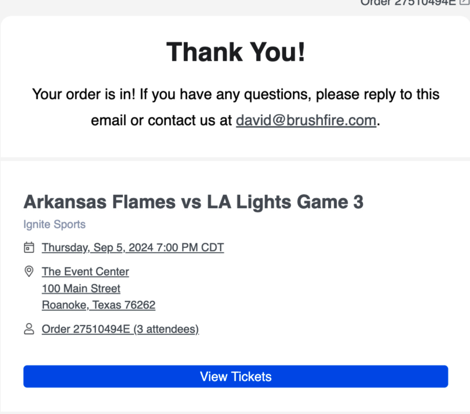The width and height of the screenshot is (470, 414).
Task: Select the 100 Main Street address line
Action: coord(81,289)
